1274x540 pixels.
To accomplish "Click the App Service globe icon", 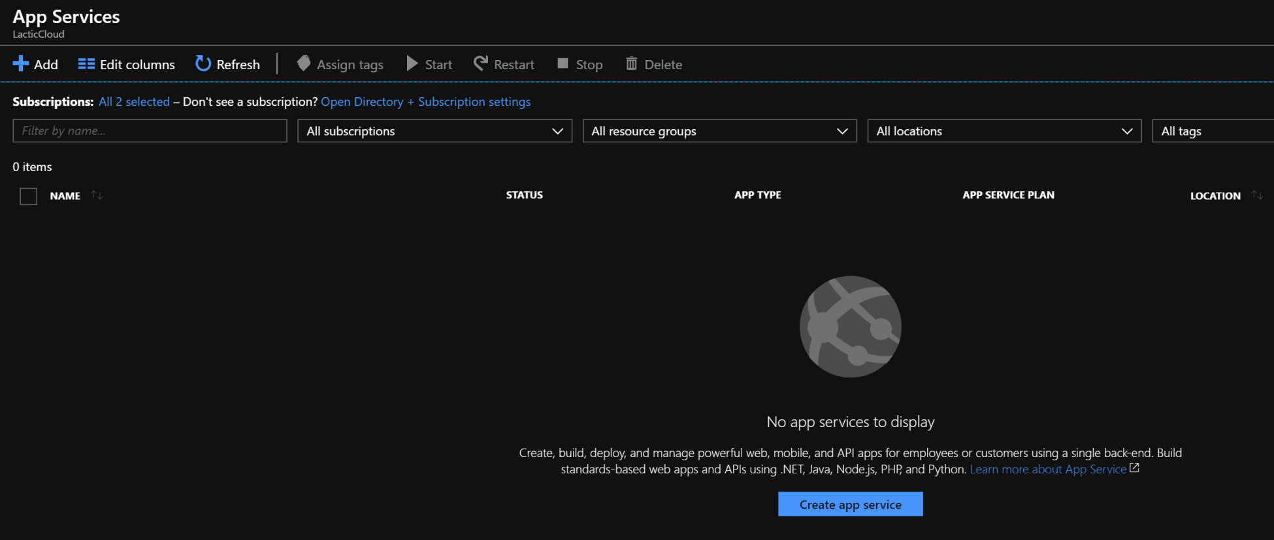I will [851, 326].
